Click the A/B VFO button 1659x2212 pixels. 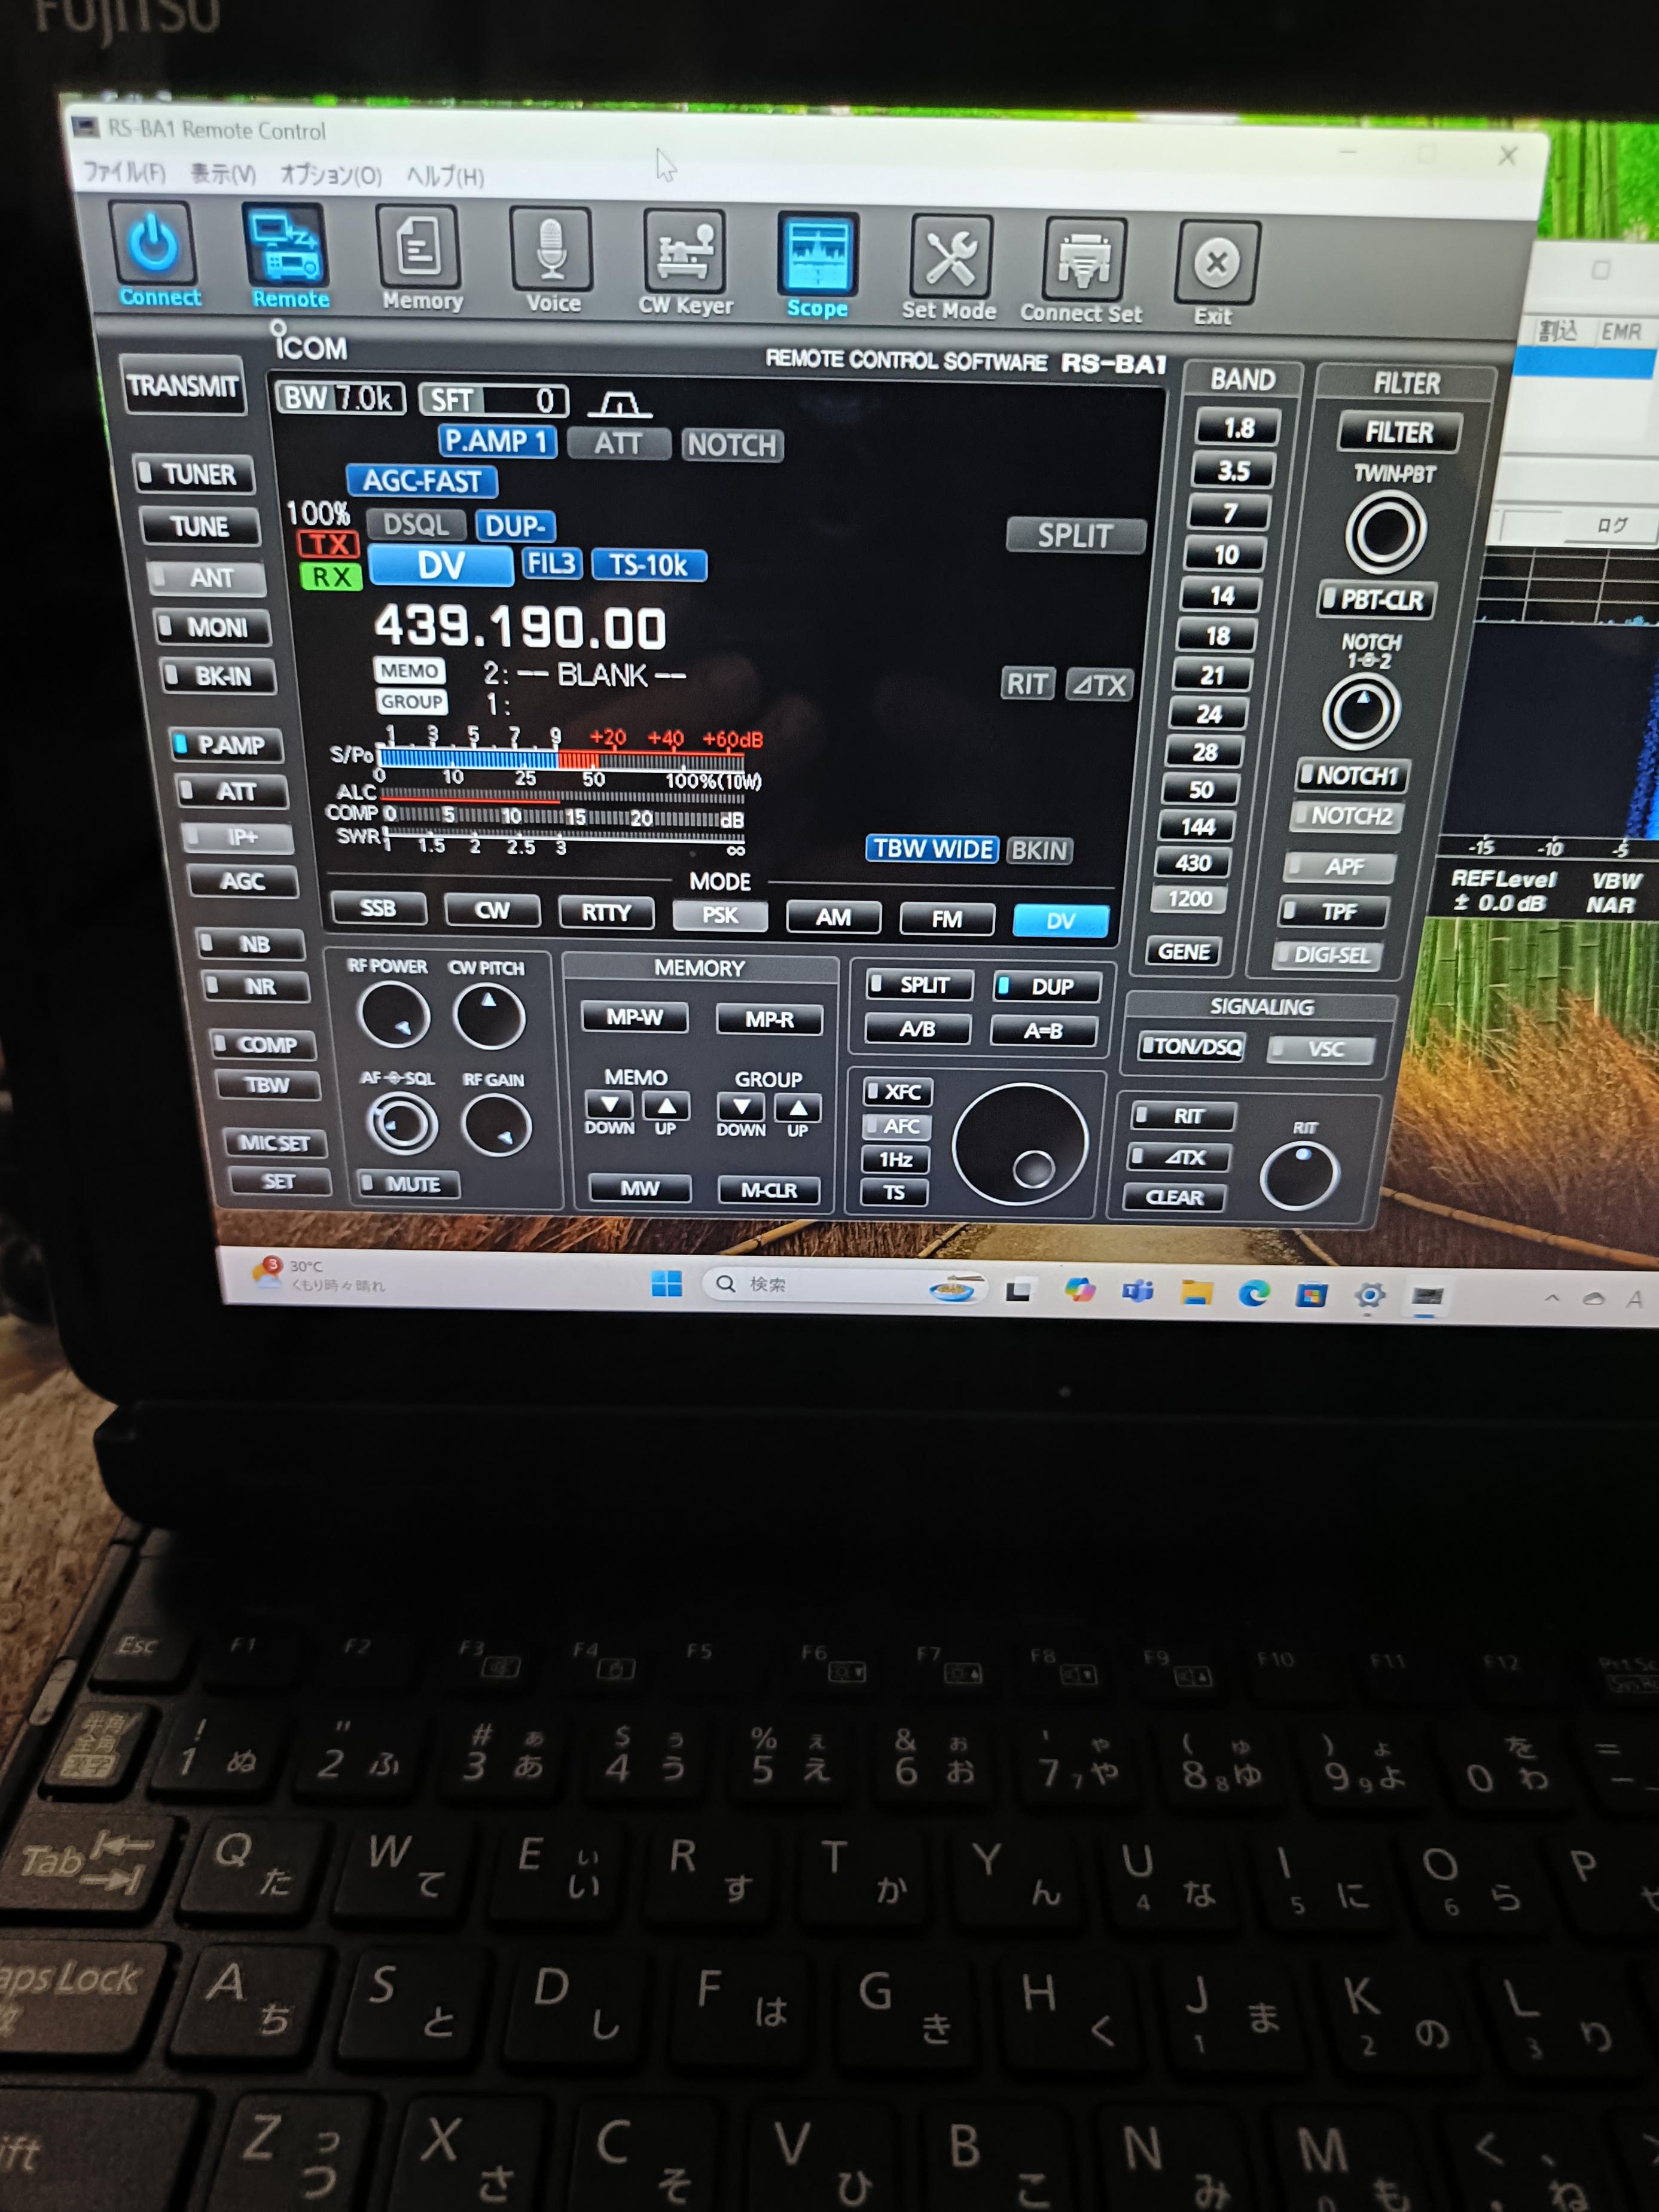pyautogui.click(x=917, y=1029)
